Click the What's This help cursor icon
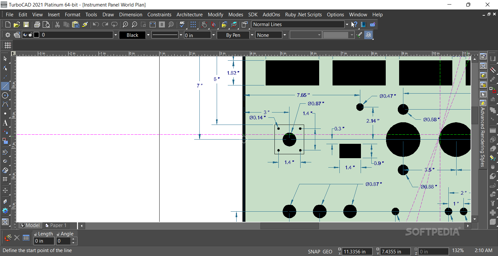 pyautogui.click(x=354, y=24)
